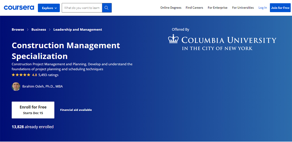Viewport: 292px width, 142px height.
Task: Open Online Degrees in the top navigation
Action: [x=171, y=8]
